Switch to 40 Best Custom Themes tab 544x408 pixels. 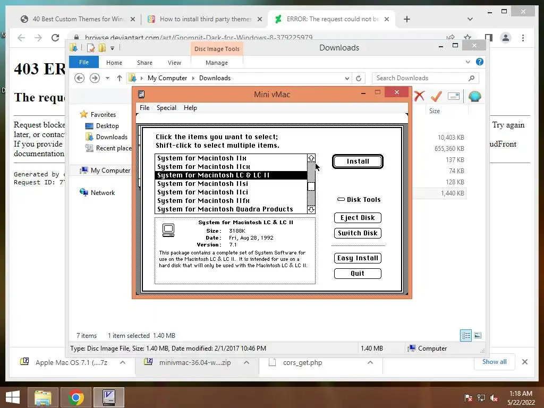(x=79, y=19)
